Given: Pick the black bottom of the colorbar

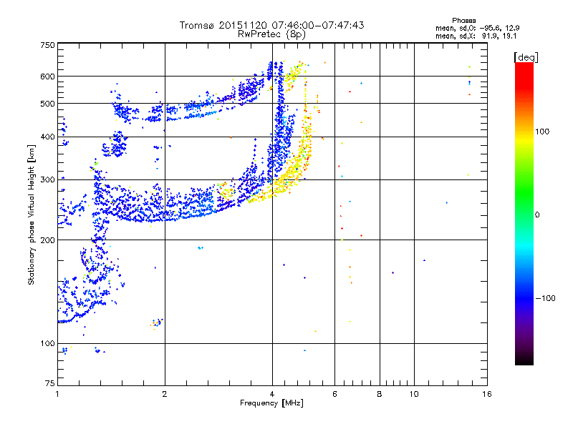Looking at the screenshot, I should [x=524, y=360].
